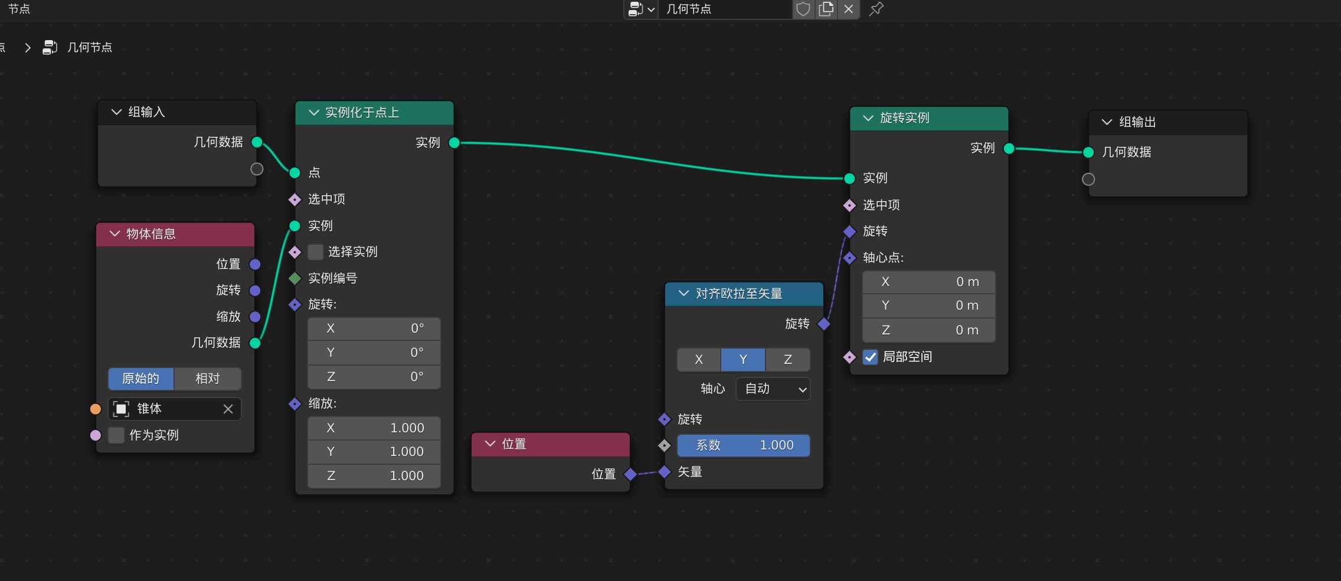Toggle the fake user shield icon
The width and height of the screenshot is (1341, 581).
pos(803,9)
